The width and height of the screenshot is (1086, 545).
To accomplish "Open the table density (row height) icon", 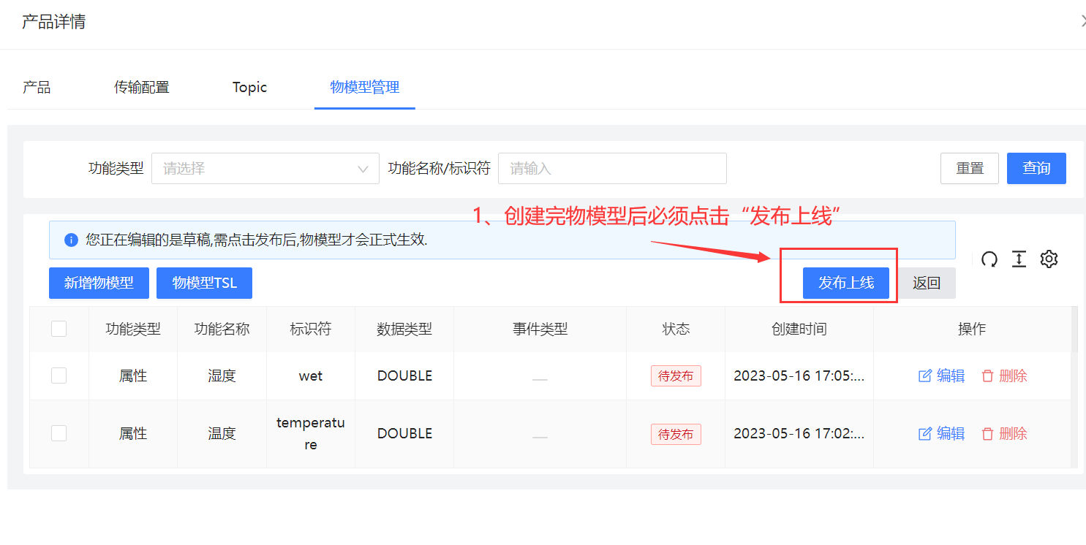I will point(1019,259).
